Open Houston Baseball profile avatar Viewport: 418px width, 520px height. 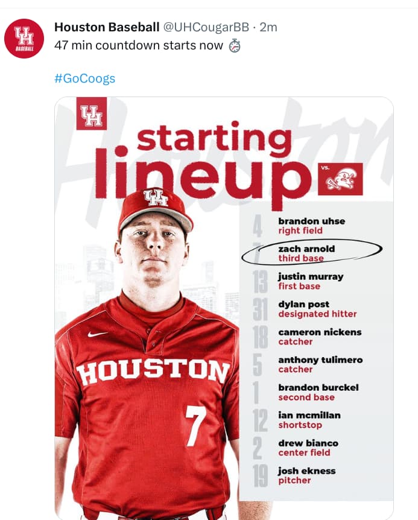[24, 39]
